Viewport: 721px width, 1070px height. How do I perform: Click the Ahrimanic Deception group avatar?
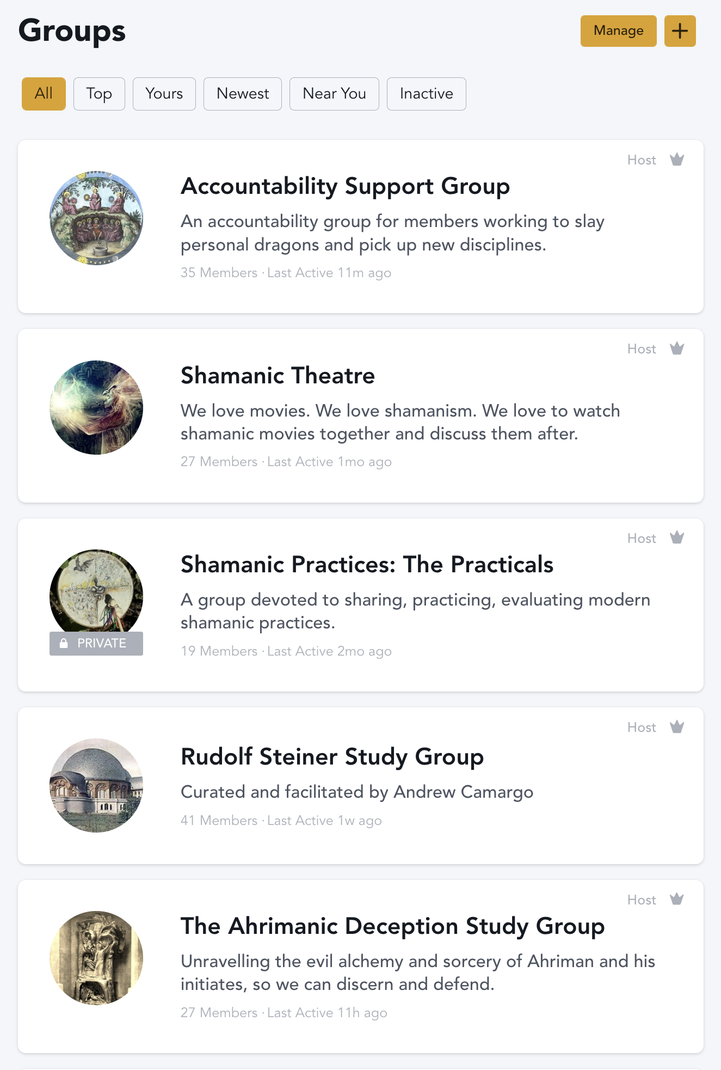[x=96, y=958]
